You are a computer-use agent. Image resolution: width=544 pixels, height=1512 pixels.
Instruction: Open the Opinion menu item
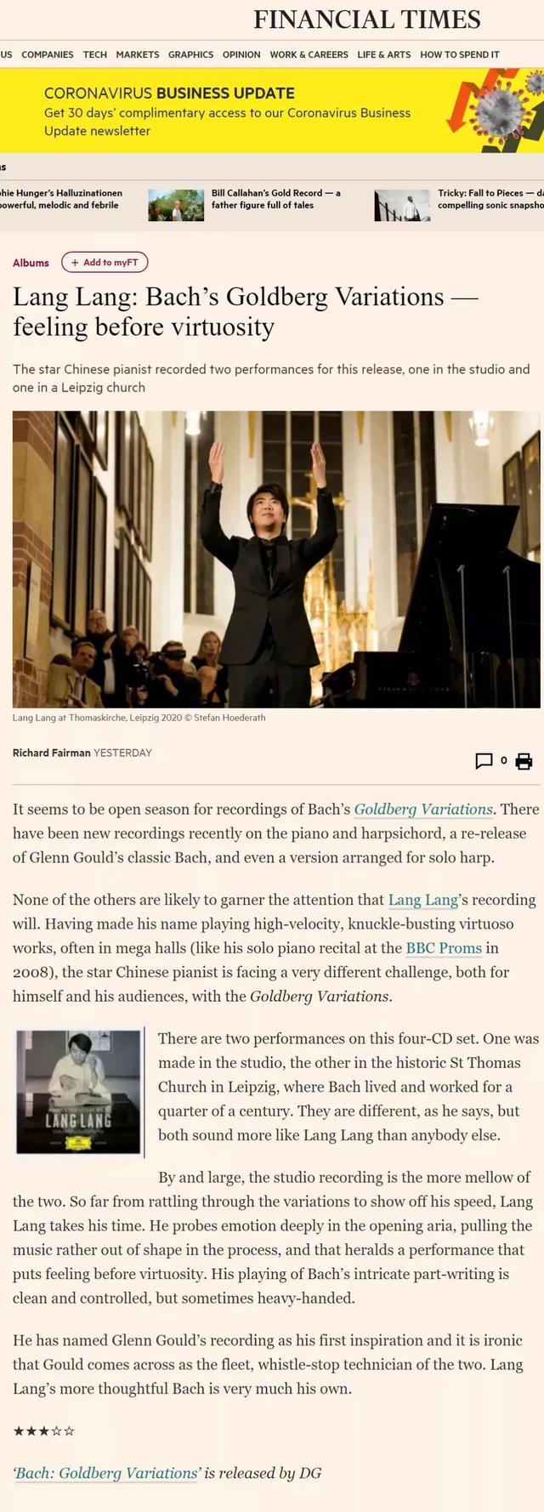pyautogui.click(x=241, y=54)
